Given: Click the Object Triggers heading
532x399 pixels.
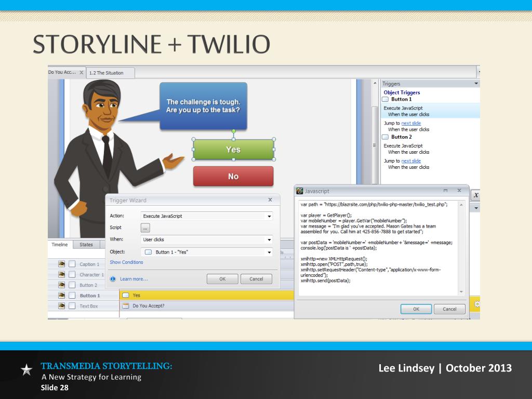Looking at the screenshot, I should [402, 92].
